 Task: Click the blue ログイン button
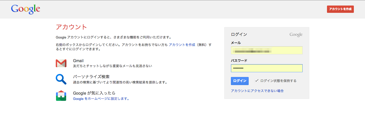tap(240, 81)
